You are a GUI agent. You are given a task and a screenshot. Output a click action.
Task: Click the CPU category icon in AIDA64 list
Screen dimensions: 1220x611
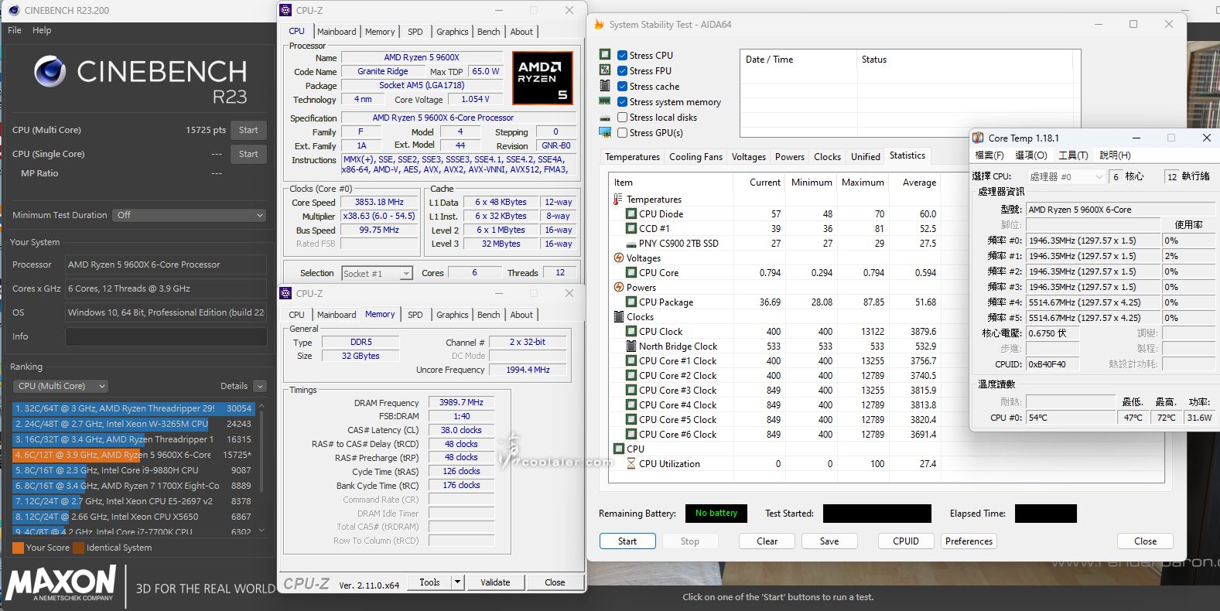pyautogui.click(x=619, y=449)
